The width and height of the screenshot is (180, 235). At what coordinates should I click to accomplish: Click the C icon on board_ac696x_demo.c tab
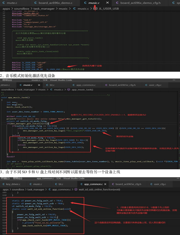tap(35, 3)
